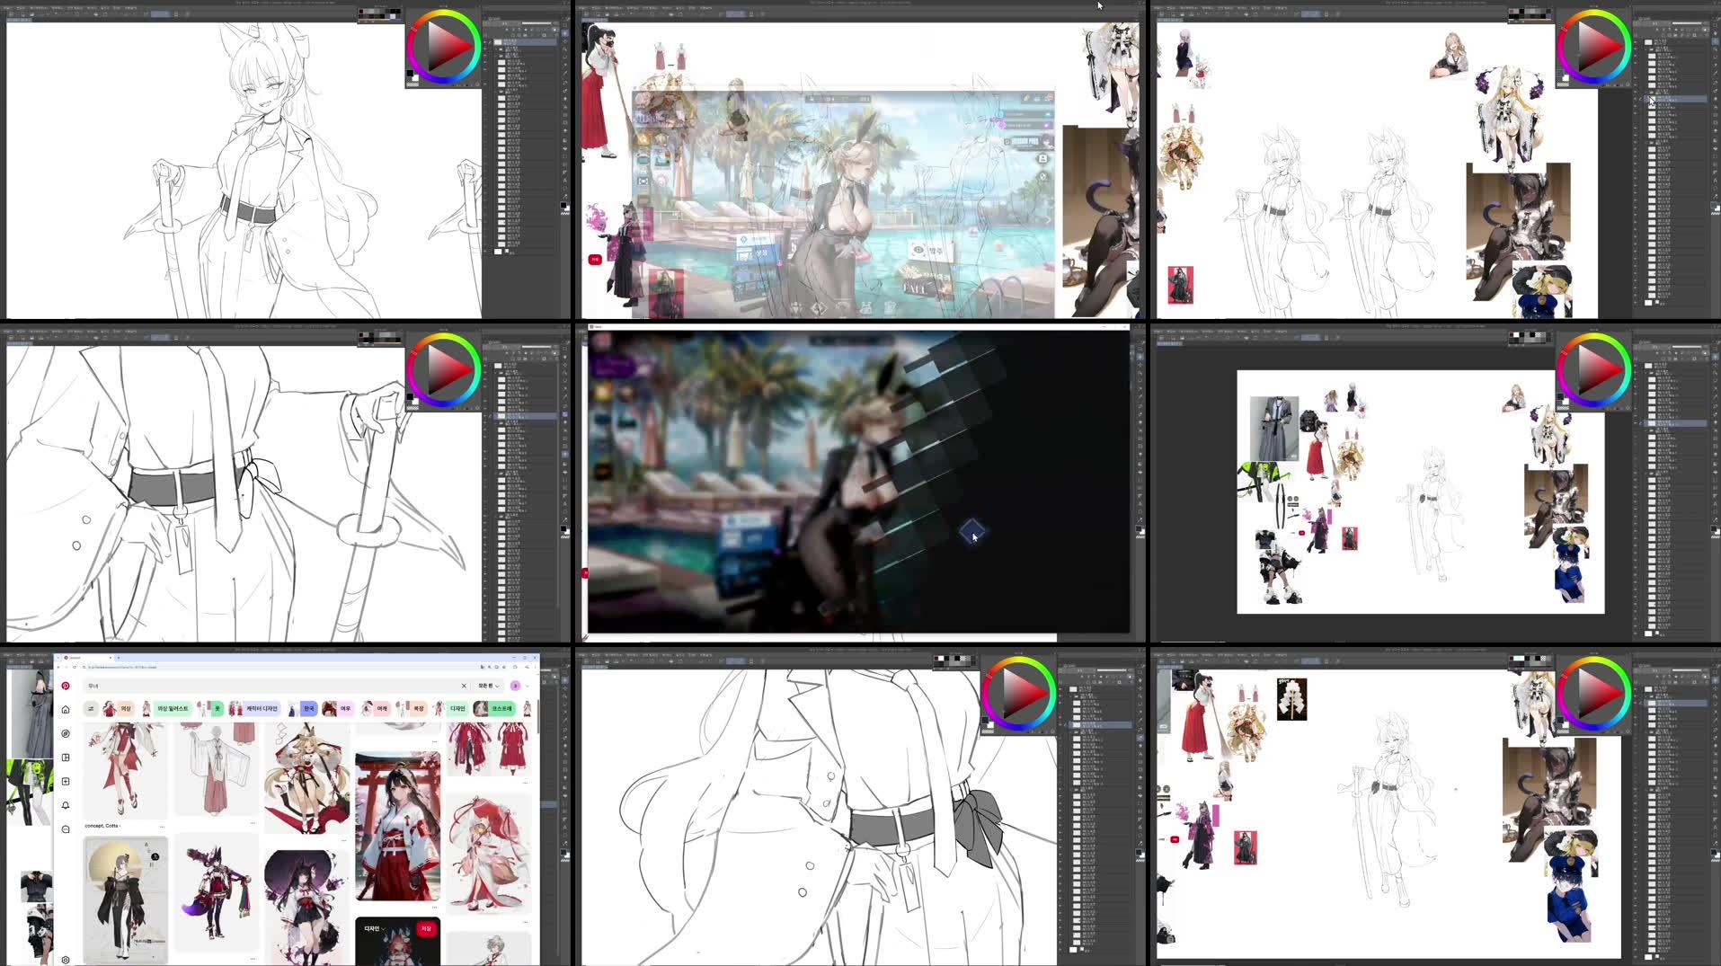Click the 저장 save button on the Pinterest pin
Screen dimensions: 1721x966
click(424, 926)
